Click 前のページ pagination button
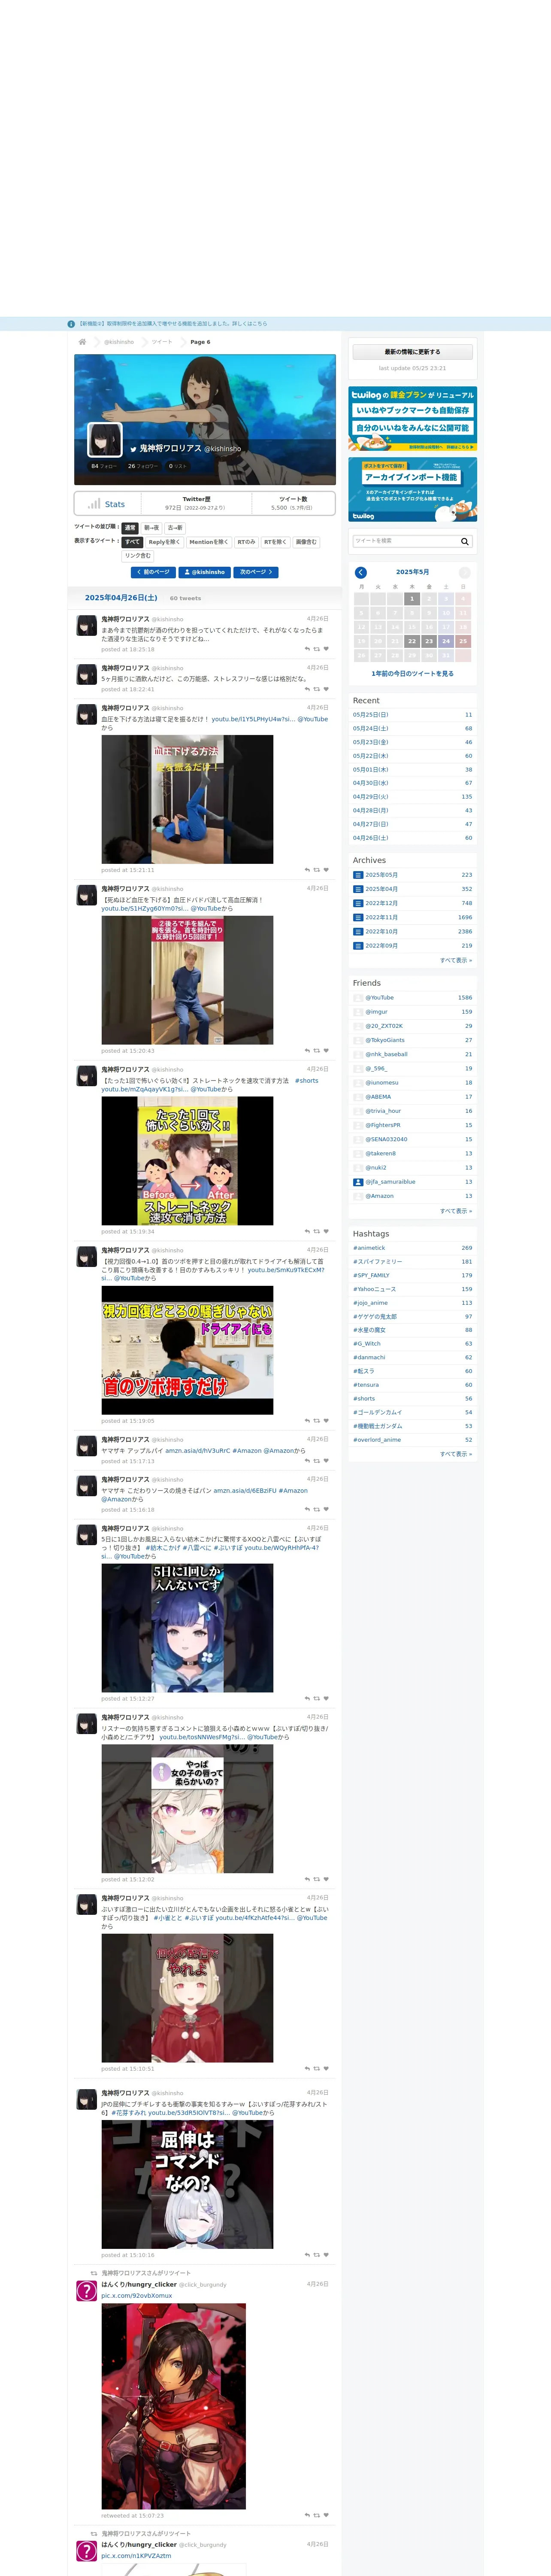 (153, 572)
